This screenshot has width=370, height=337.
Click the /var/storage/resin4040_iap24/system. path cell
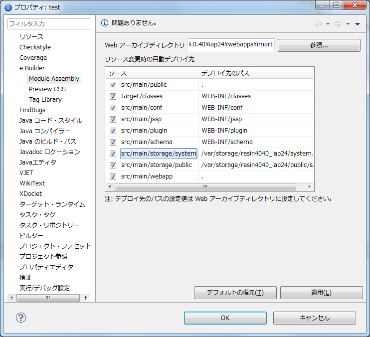pyautogui.click(x=256, y=154)
